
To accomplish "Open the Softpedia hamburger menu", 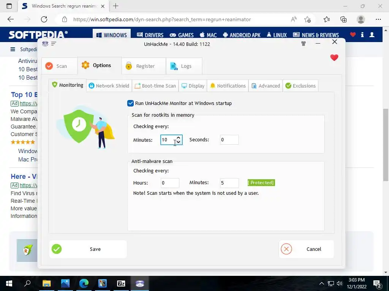I will [x=13, y=49].
